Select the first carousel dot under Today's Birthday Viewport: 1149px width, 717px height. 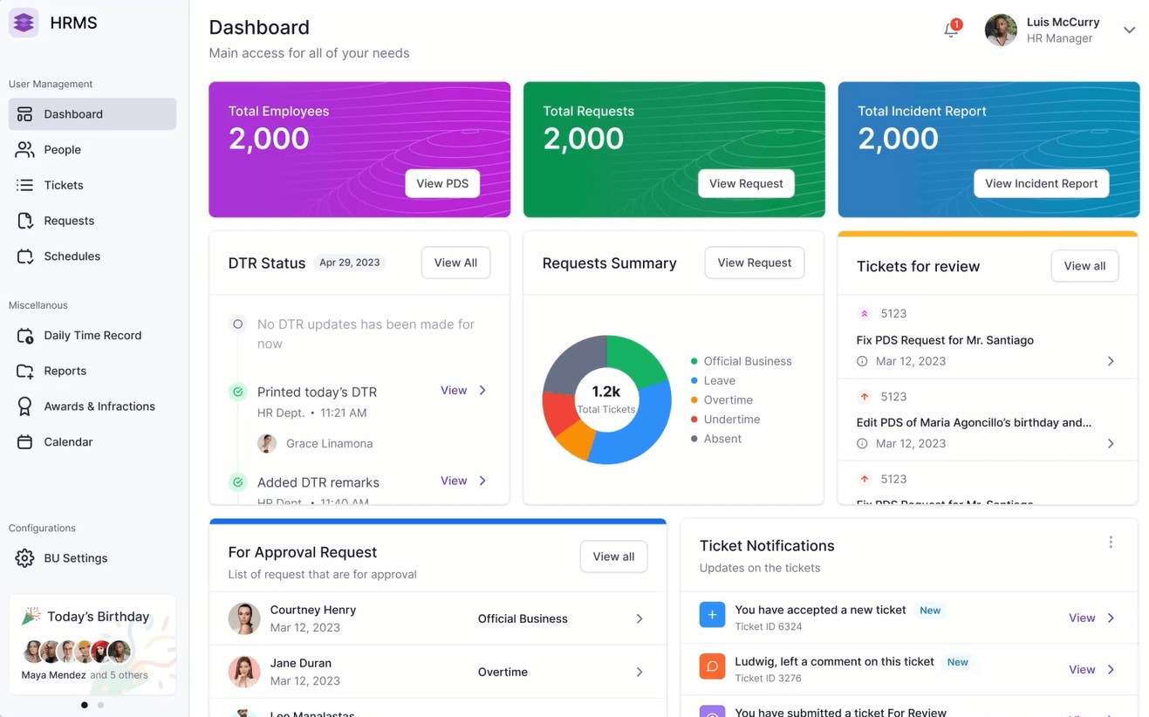click(85, 705)
